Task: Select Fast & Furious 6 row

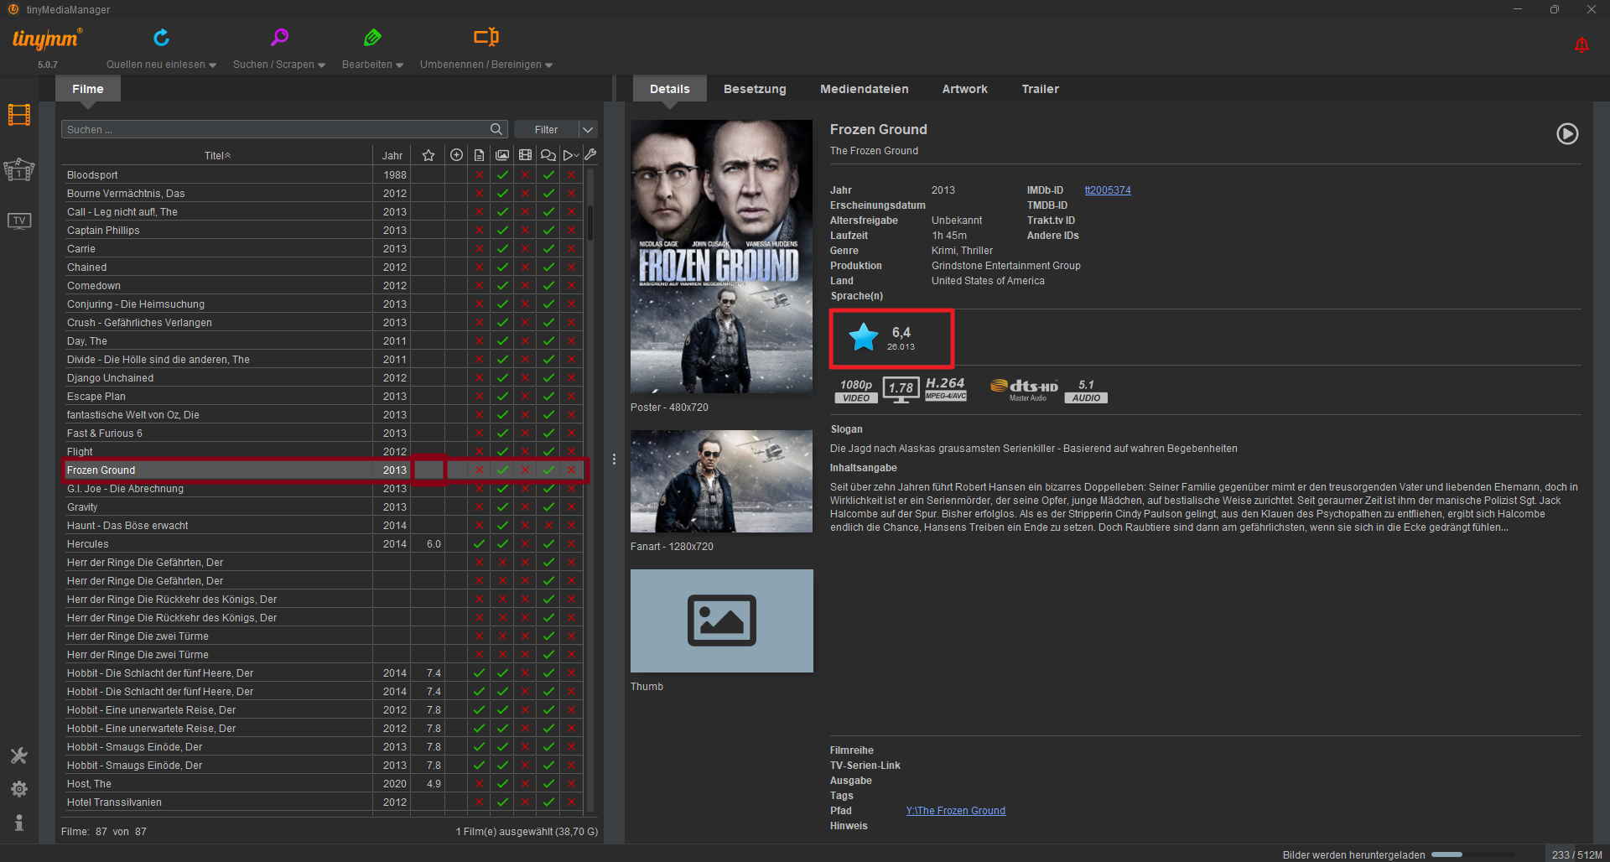Action: (323, 433)
